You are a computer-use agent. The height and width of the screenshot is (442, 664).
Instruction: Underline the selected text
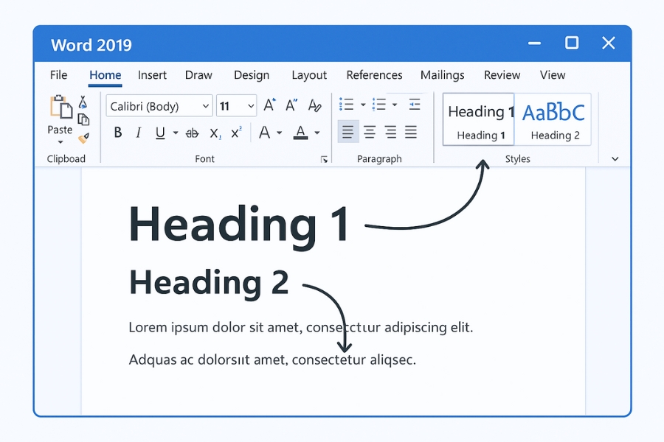(159, 133)
